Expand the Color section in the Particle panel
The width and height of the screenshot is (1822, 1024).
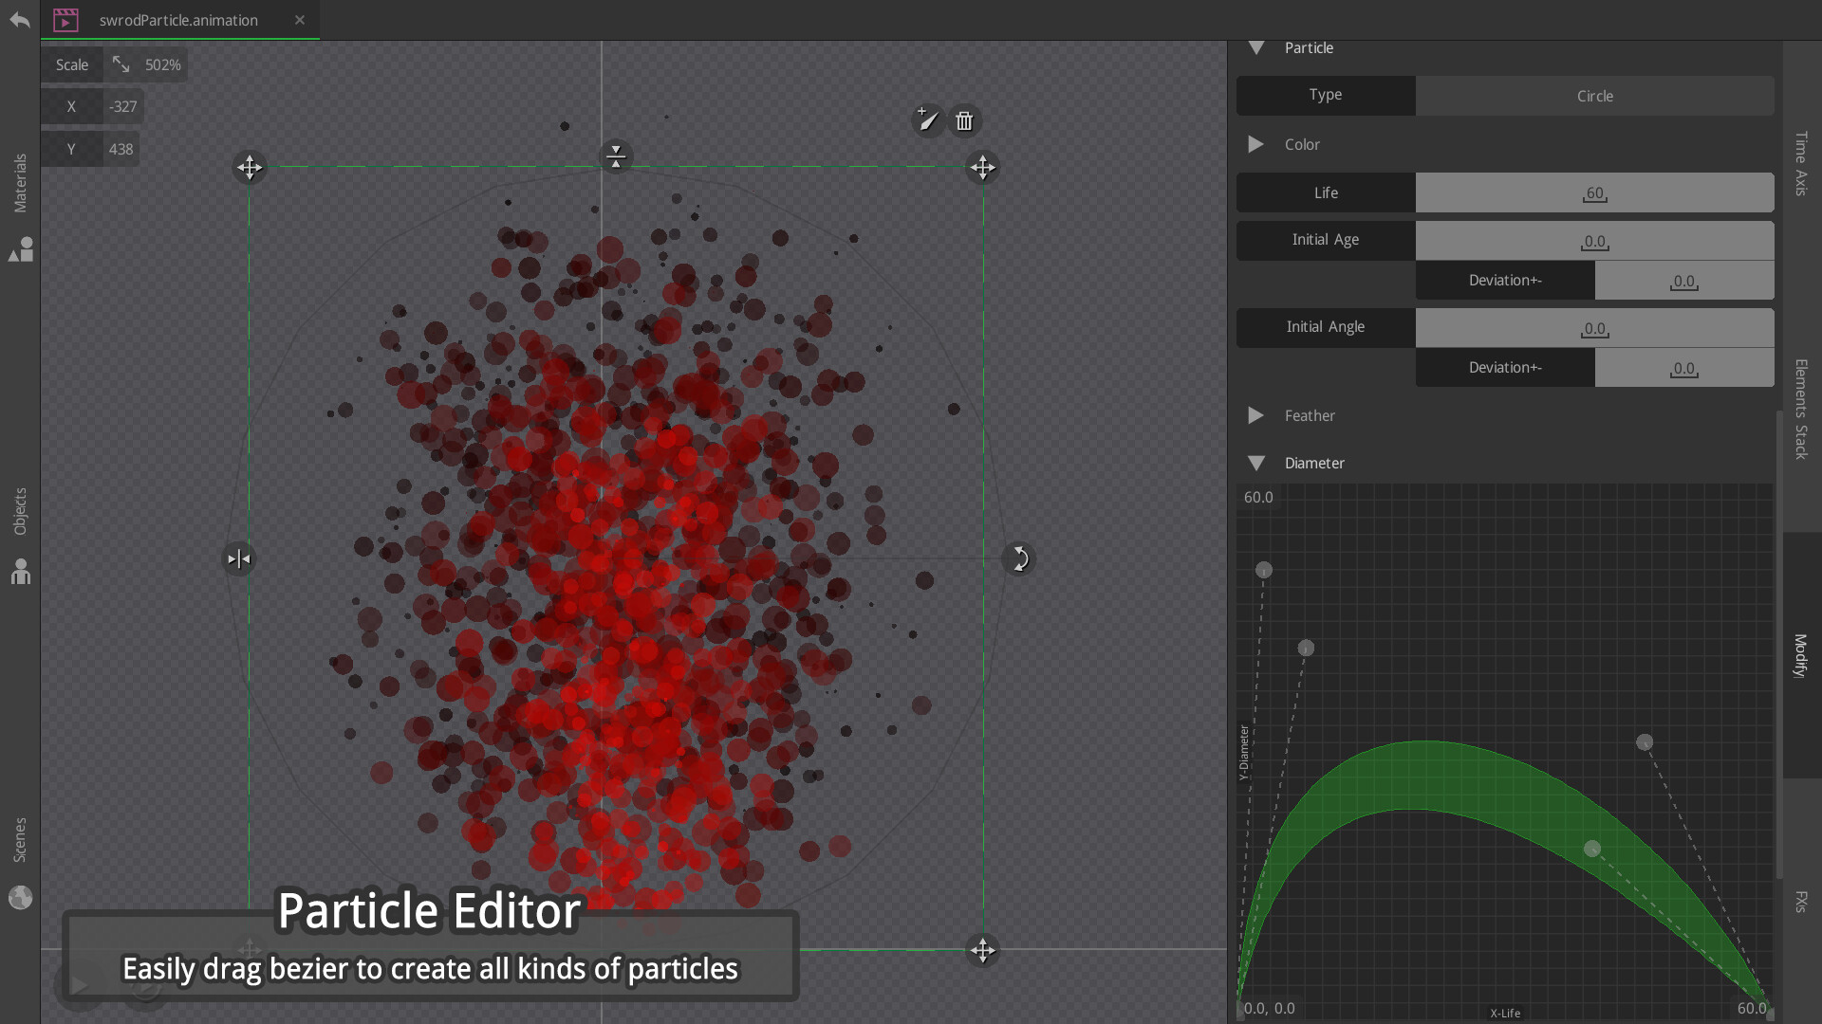[x=1255, y=144]
